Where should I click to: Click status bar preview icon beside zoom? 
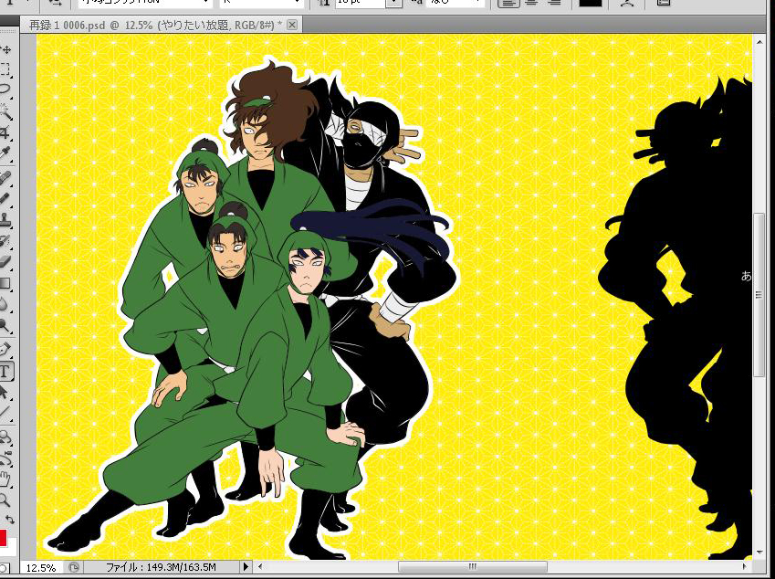[x=74, y=567]
